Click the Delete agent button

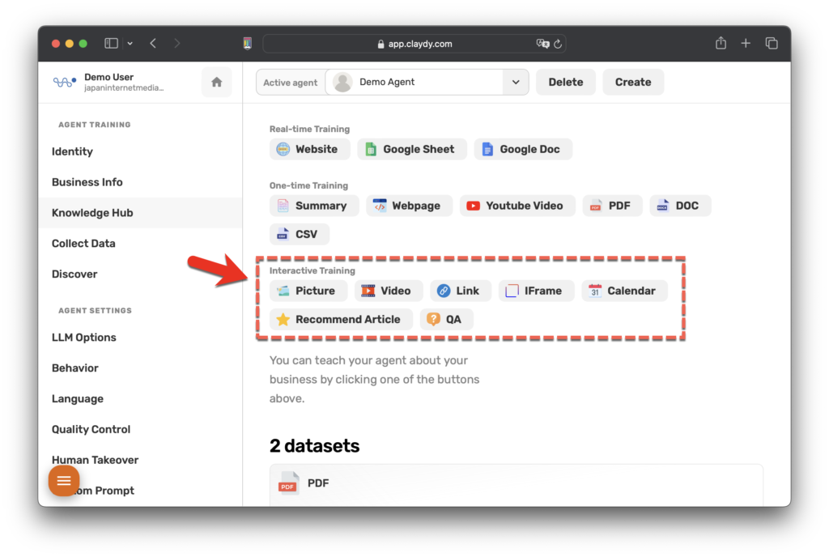coord(565,82)
